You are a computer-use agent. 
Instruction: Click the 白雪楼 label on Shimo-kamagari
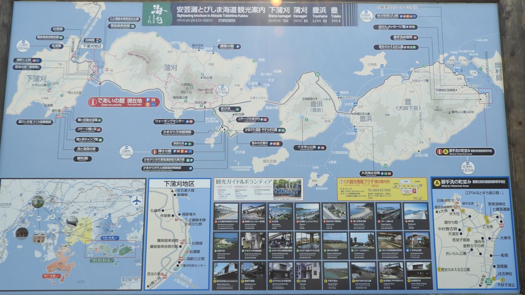point(58,29)
